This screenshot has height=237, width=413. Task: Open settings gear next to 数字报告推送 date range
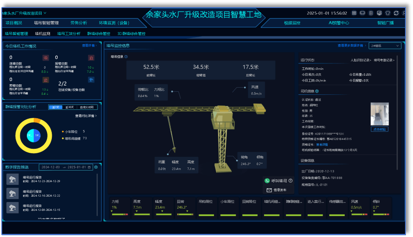96,167
